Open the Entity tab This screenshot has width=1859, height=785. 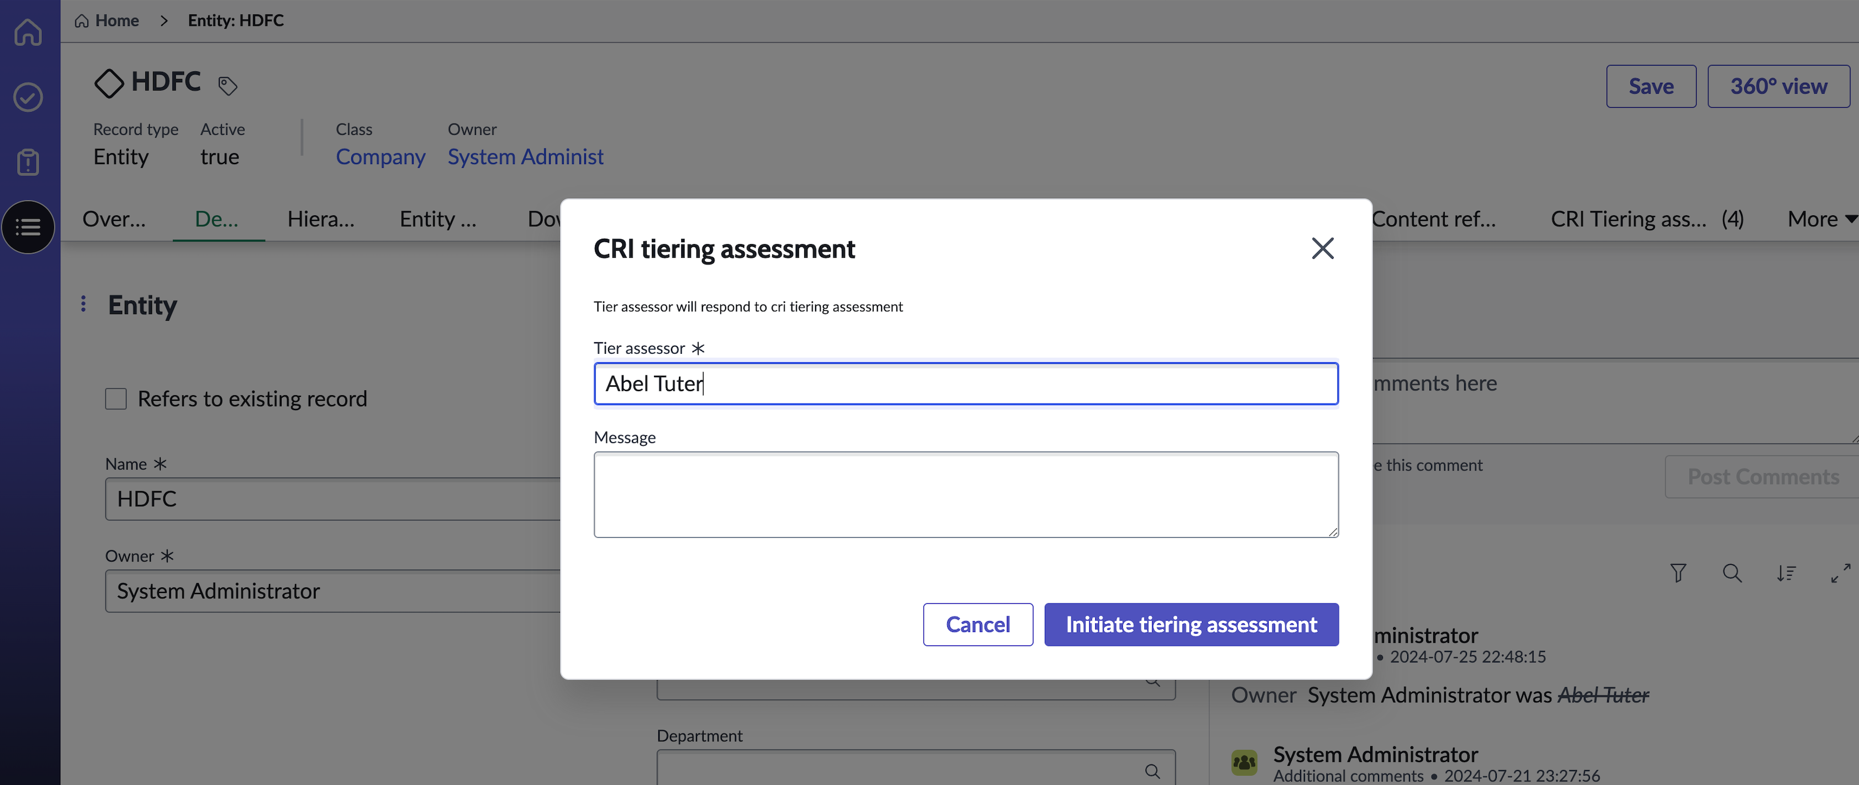point(438,219)
